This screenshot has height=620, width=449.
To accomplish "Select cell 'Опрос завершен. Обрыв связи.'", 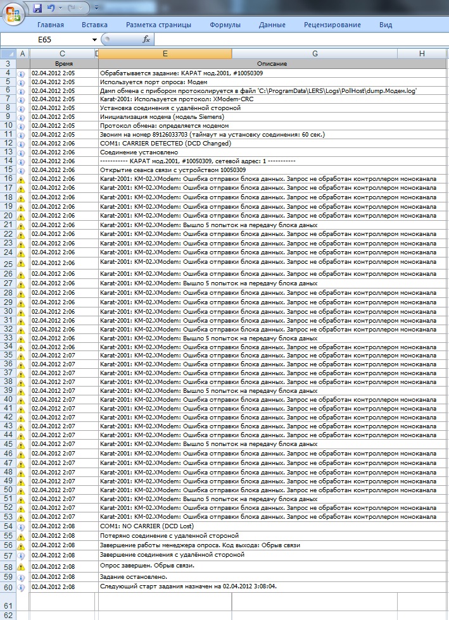I will (272, 566).
